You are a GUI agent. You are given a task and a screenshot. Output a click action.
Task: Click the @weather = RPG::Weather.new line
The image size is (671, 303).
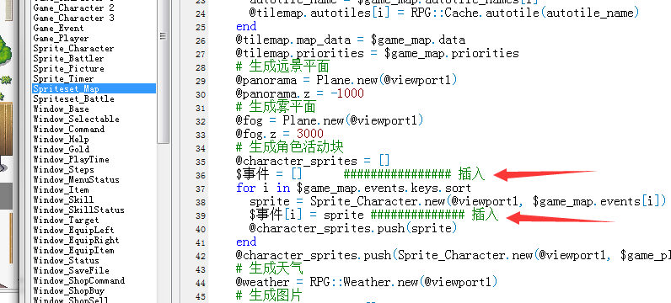(x=367, y=282)
